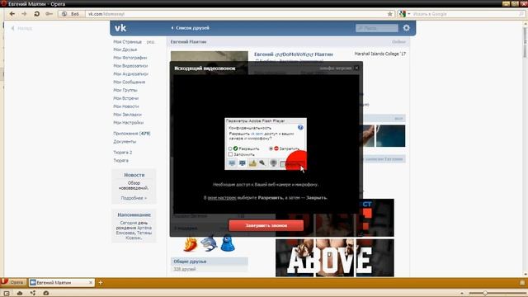The height and width of the screenshot is (297, 528).
Task: Go back with the browser back arrow
Action: coord(12,14)
